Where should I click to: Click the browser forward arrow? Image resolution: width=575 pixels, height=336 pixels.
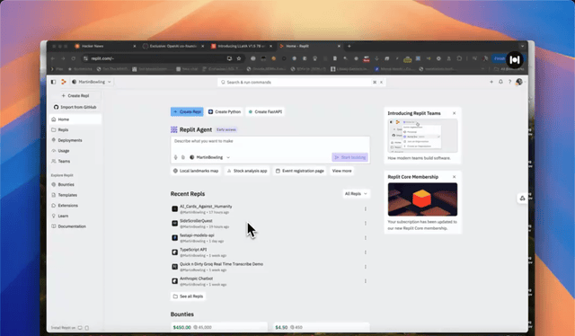pos(63,58)
